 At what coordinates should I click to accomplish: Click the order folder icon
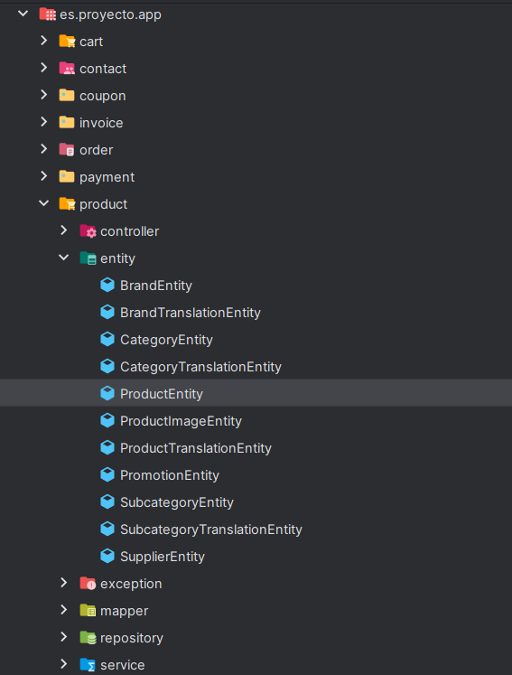pos(67,149)
